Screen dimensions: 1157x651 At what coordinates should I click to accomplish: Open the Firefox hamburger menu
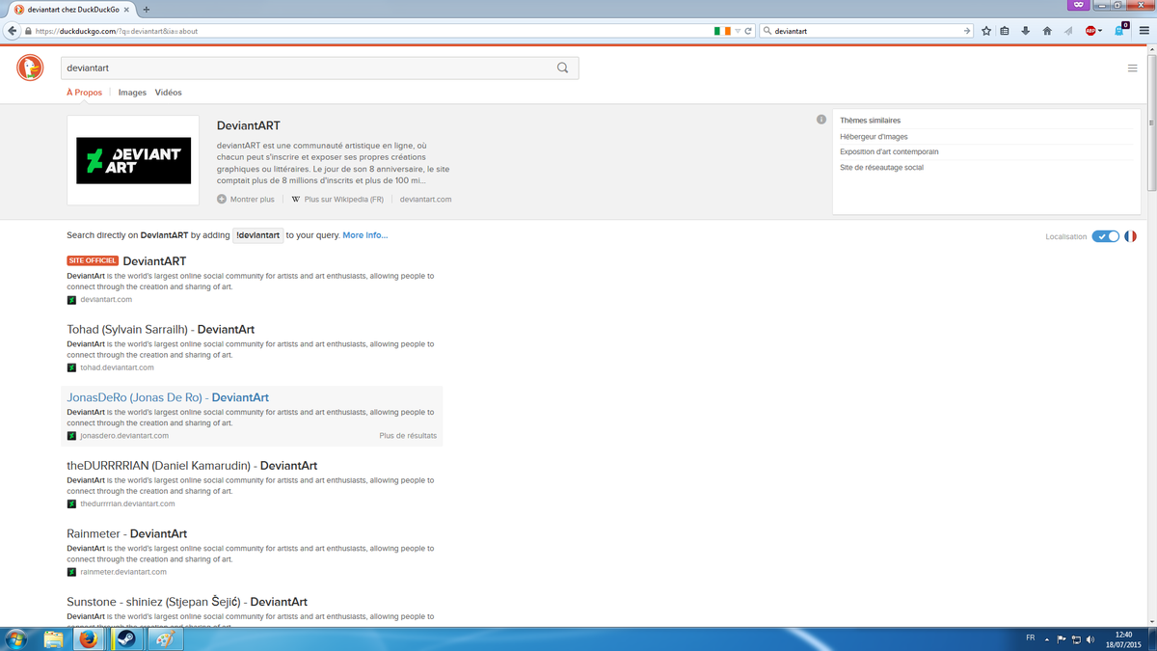tap(1144, 31)
